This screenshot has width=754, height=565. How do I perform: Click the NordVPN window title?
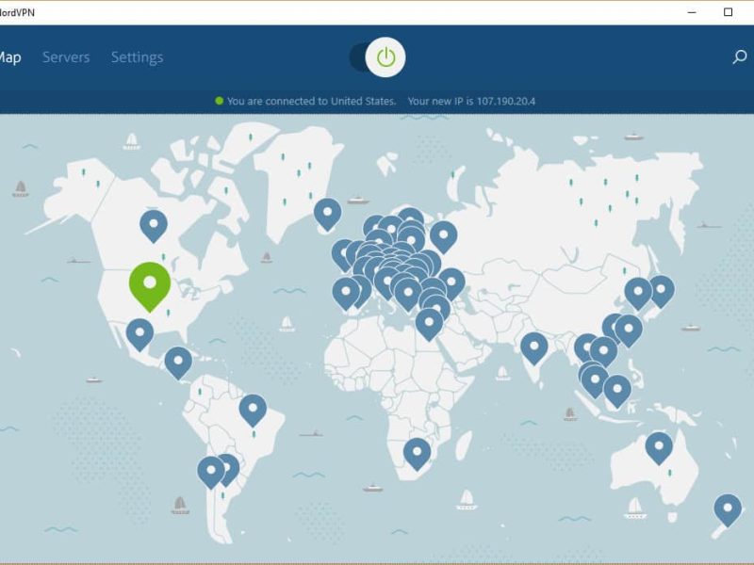tap(17, 12)
